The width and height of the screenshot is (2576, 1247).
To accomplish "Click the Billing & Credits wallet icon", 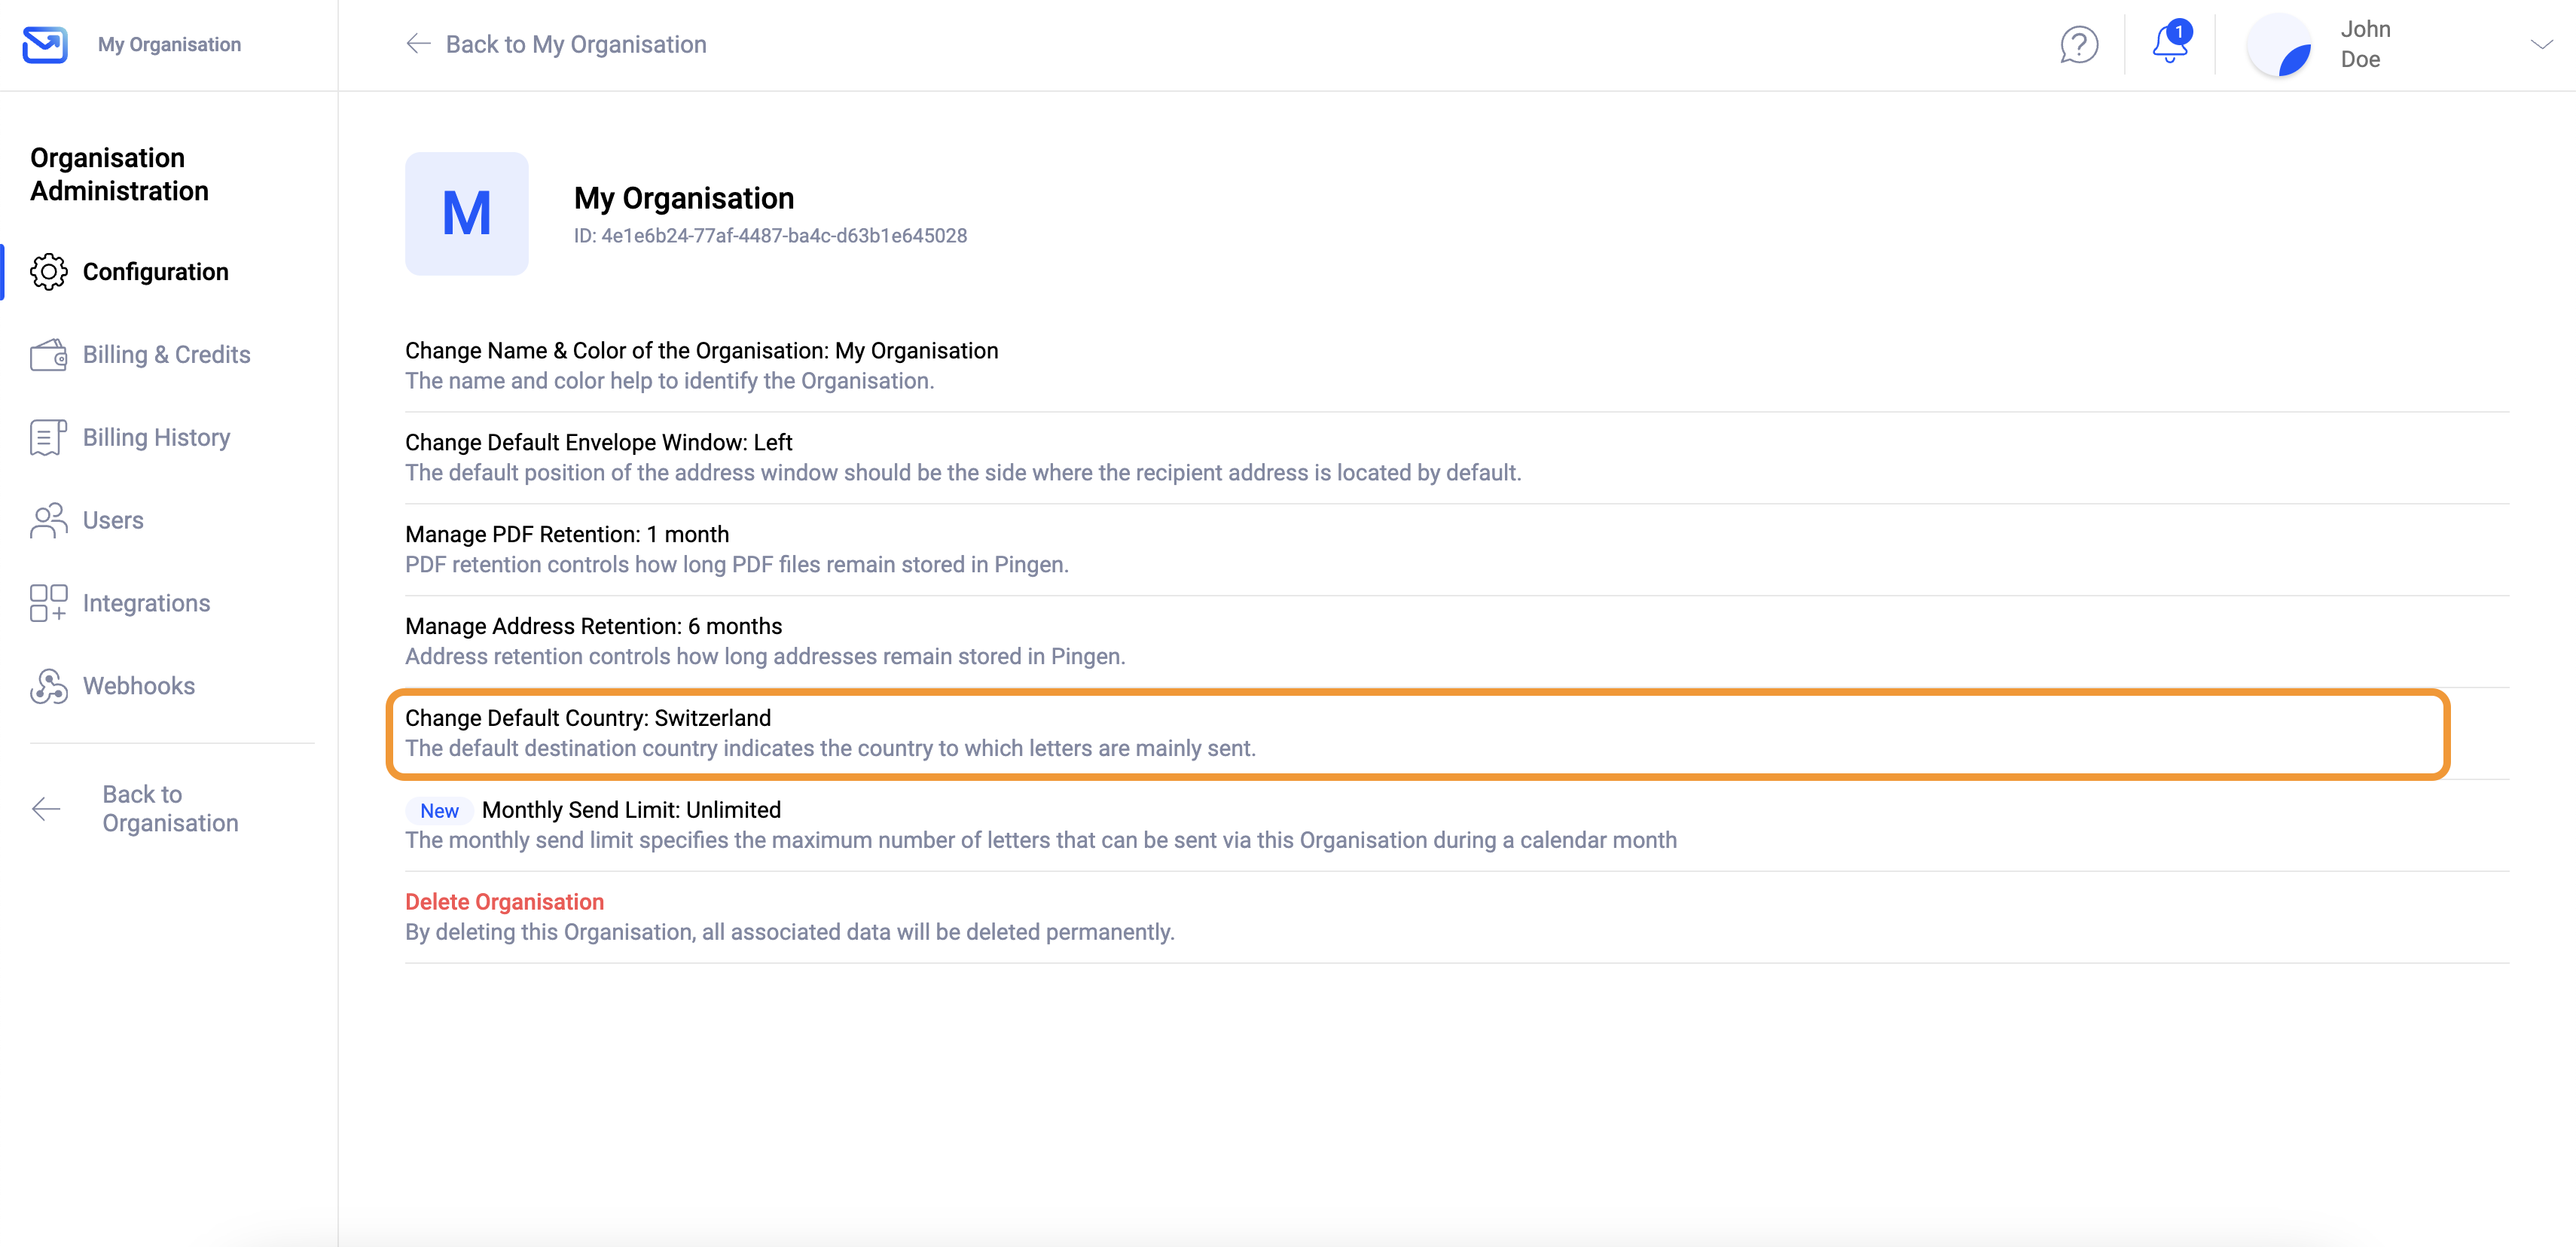I will [x=48, y=355].
